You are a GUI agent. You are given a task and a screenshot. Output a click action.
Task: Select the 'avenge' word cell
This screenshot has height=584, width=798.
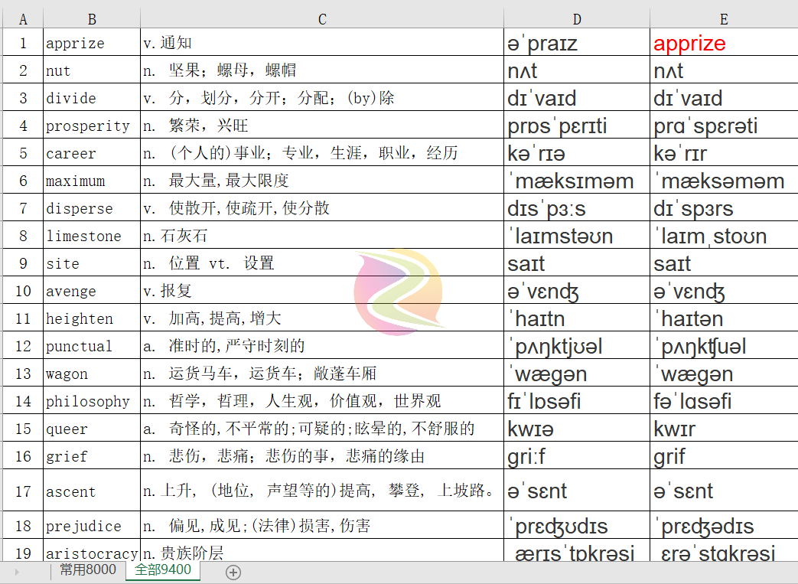click(x=92, y=290)
